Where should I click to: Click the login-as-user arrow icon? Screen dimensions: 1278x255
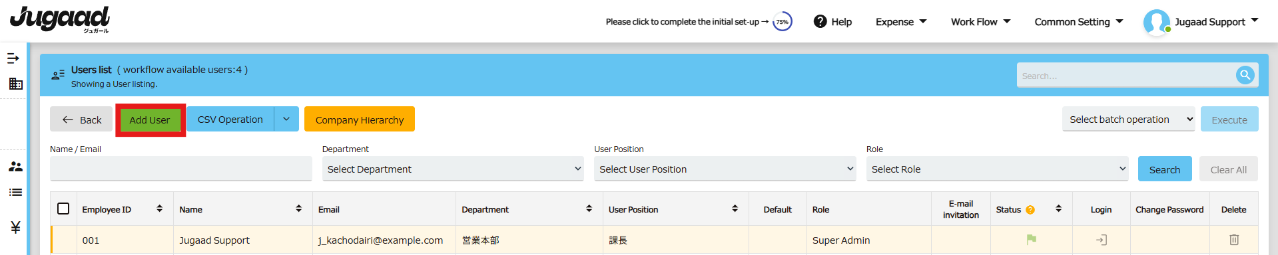1101,240
